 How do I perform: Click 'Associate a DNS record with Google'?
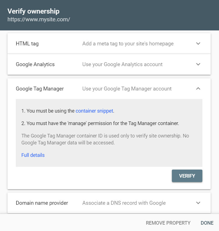click(x=124, y=203)
